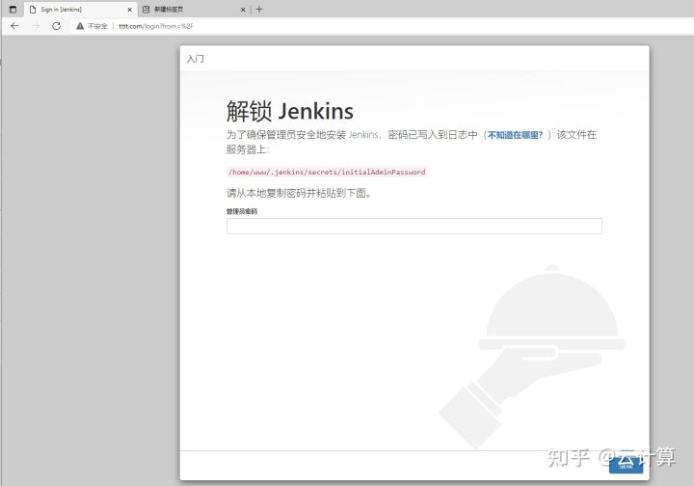This screenshot has width=694, height=486.
Task: Close the Sign in [Jenkins] tab
Action: pos(130,10)
